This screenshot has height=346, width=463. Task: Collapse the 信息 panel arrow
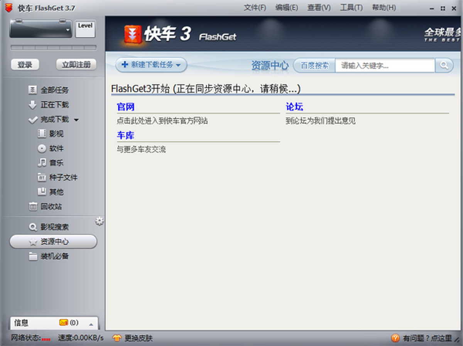(91, 323)
